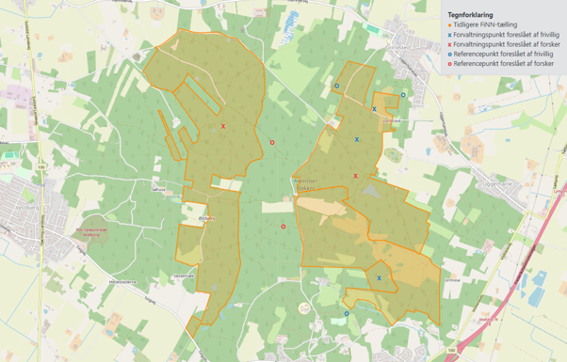Click grey pond inside the eastern polygon

coord(371,191)
